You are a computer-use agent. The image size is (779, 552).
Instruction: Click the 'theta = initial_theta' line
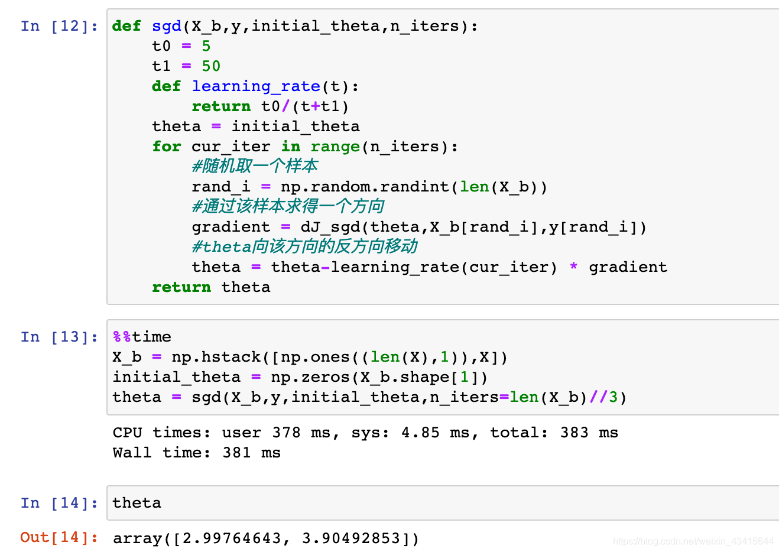[256, 126]
